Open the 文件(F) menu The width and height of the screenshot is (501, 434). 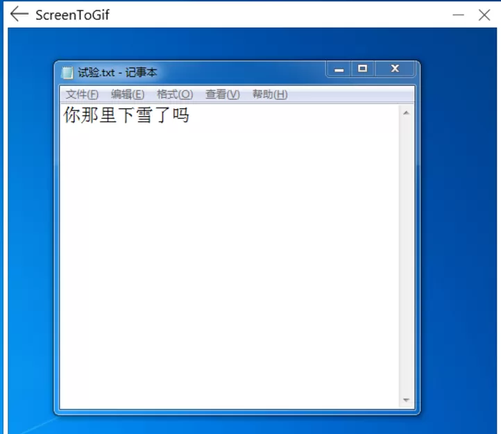(x=82, y=94)
